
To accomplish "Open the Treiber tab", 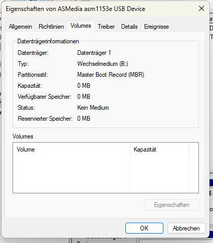I will [x=106, y=27].
